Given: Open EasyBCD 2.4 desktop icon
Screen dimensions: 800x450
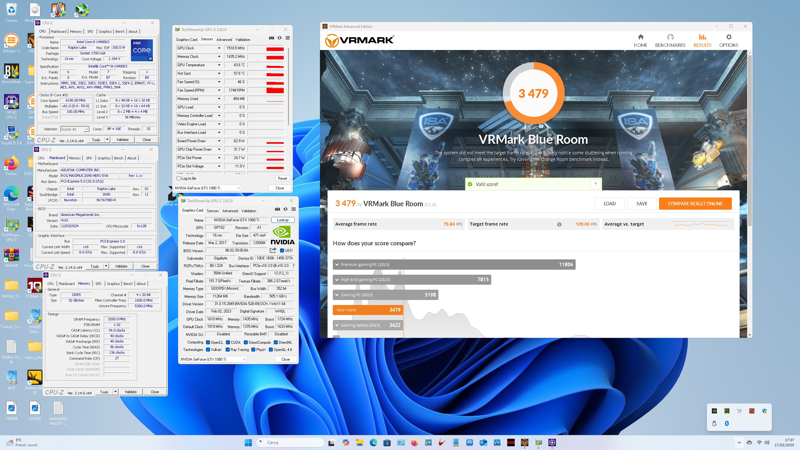Looking at the screenshot, I should pyautogui.click(x=12, y=135).
